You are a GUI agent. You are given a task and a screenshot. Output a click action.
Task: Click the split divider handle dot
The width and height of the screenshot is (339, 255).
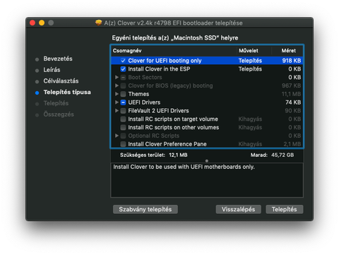pyautogui.click(x=207, y=161)
